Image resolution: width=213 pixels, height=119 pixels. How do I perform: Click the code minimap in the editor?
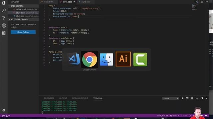tap(194, 7)
